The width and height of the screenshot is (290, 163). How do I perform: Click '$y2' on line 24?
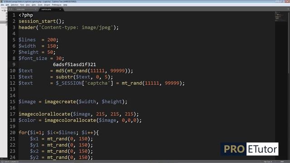[x=34, y=158]
